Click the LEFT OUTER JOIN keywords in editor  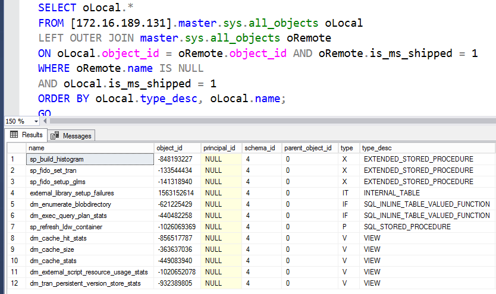click(x=86, y=38)
